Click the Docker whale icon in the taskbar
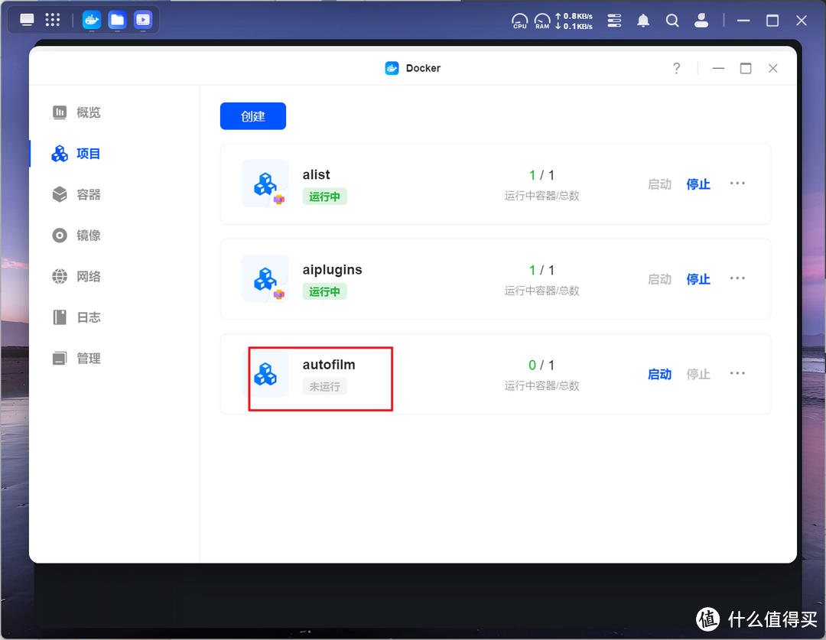Screen dimensions: 826x640 [91, 20]
